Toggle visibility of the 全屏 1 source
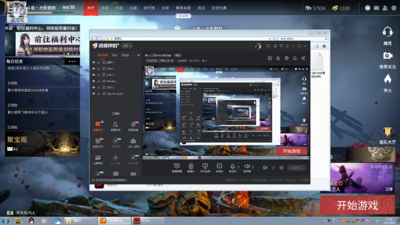 pyautogui.click(x=93, y=62)
